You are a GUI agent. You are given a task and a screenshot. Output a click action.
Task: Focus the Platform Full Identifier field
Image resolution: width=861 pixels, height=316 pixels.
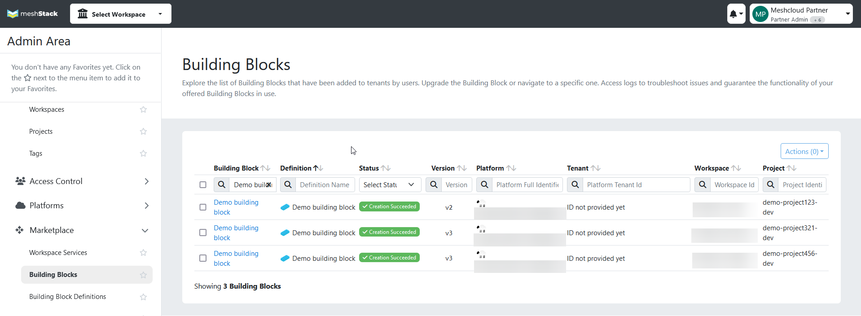(527, 184)
